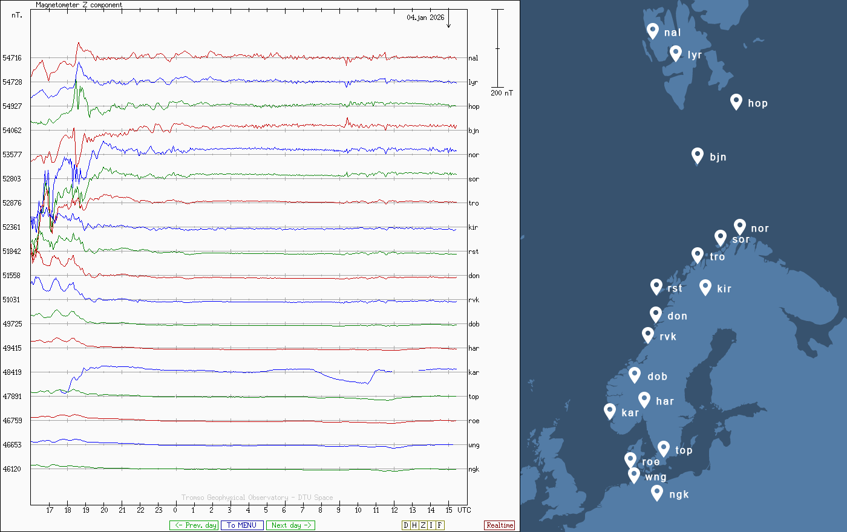Viewport: 847px width, 532px height.
Task: Switch to D component tab
Action: click(x=406, y=525)
